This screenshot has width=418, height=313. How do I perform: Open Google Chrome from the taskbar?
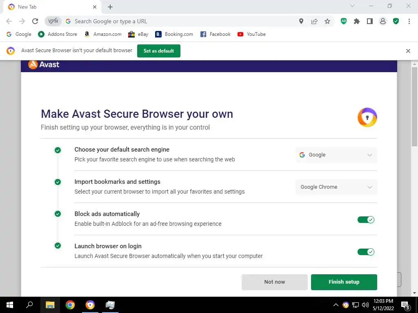point(70,305)
